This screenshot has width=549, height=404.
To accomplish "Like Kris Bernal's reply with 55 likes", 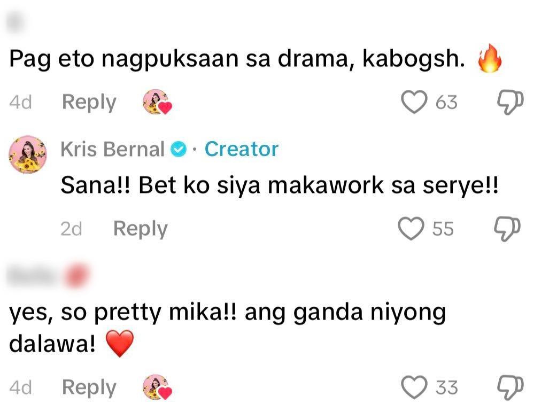I will click(412, 229).
